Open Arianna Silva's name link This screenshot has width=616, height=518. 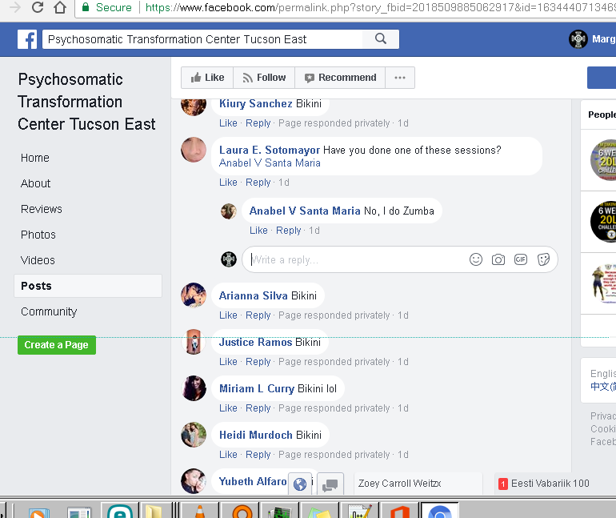tap(253, 295)
